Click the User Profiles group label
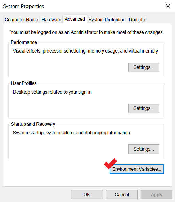The height and width of the screenshot is (202, 175). [x=24, y=83]
